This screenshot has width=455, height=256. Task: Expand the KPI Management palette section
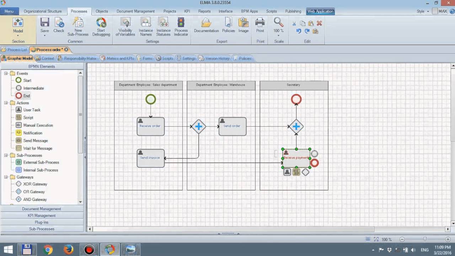coord(42,215)
